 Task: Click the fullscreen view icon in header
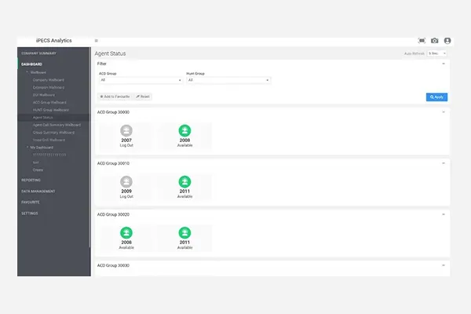point(422,41)
